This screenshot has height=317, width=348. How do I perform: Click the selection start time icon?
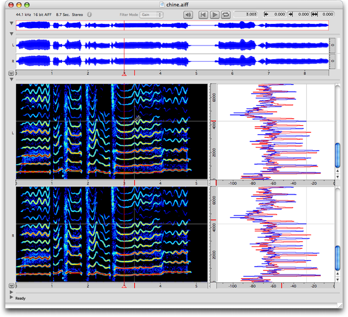coord(267,15)
